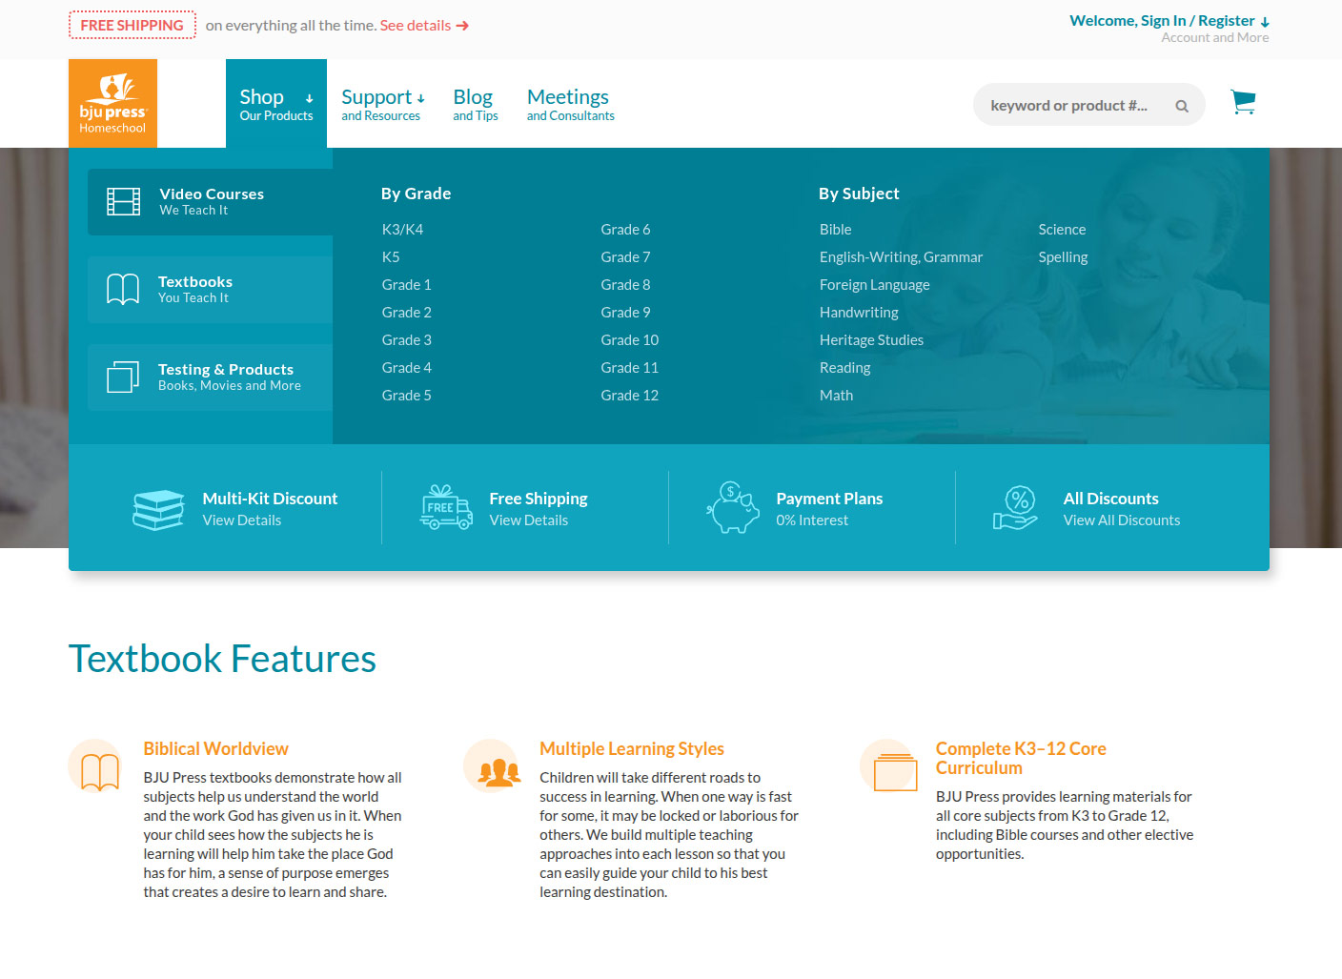The height and width of the screenshot is (979, 1342).
Task: Click the Multiple Learning Styles people icon
Action: 498,771
